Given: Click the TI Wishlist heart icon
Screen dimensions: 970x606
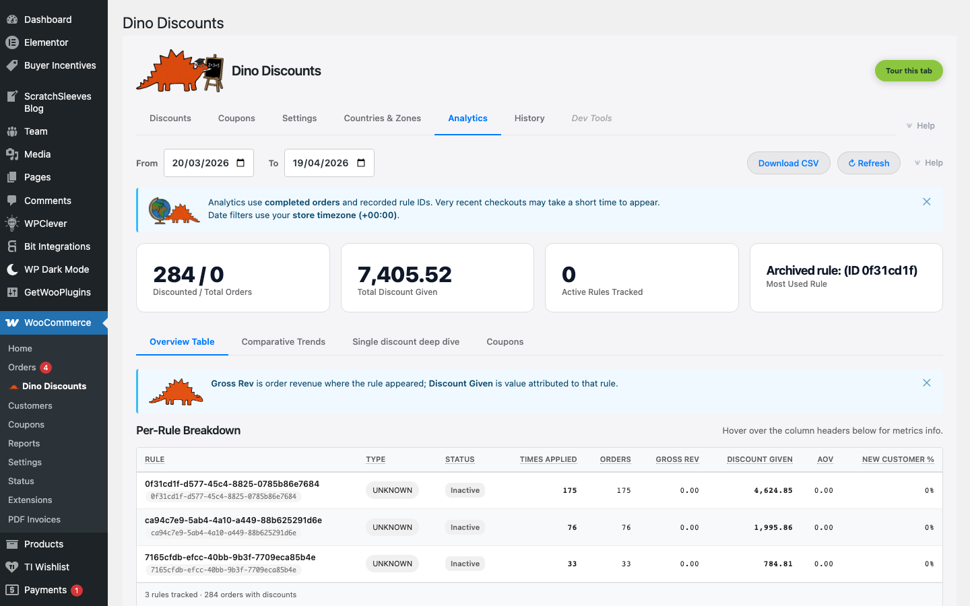Looking at the screenshot, I should pos(12,567).
